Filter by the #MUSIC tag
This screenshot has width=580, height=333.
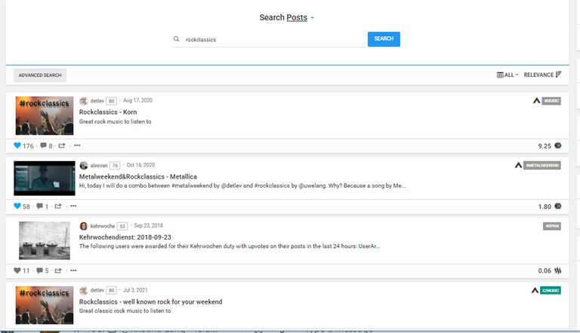click(551, 101)
